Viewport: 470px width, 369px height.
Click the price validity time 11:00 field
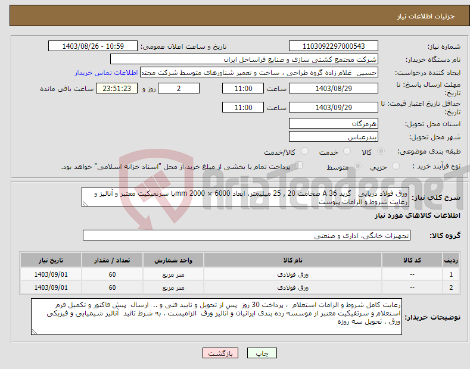243,107
